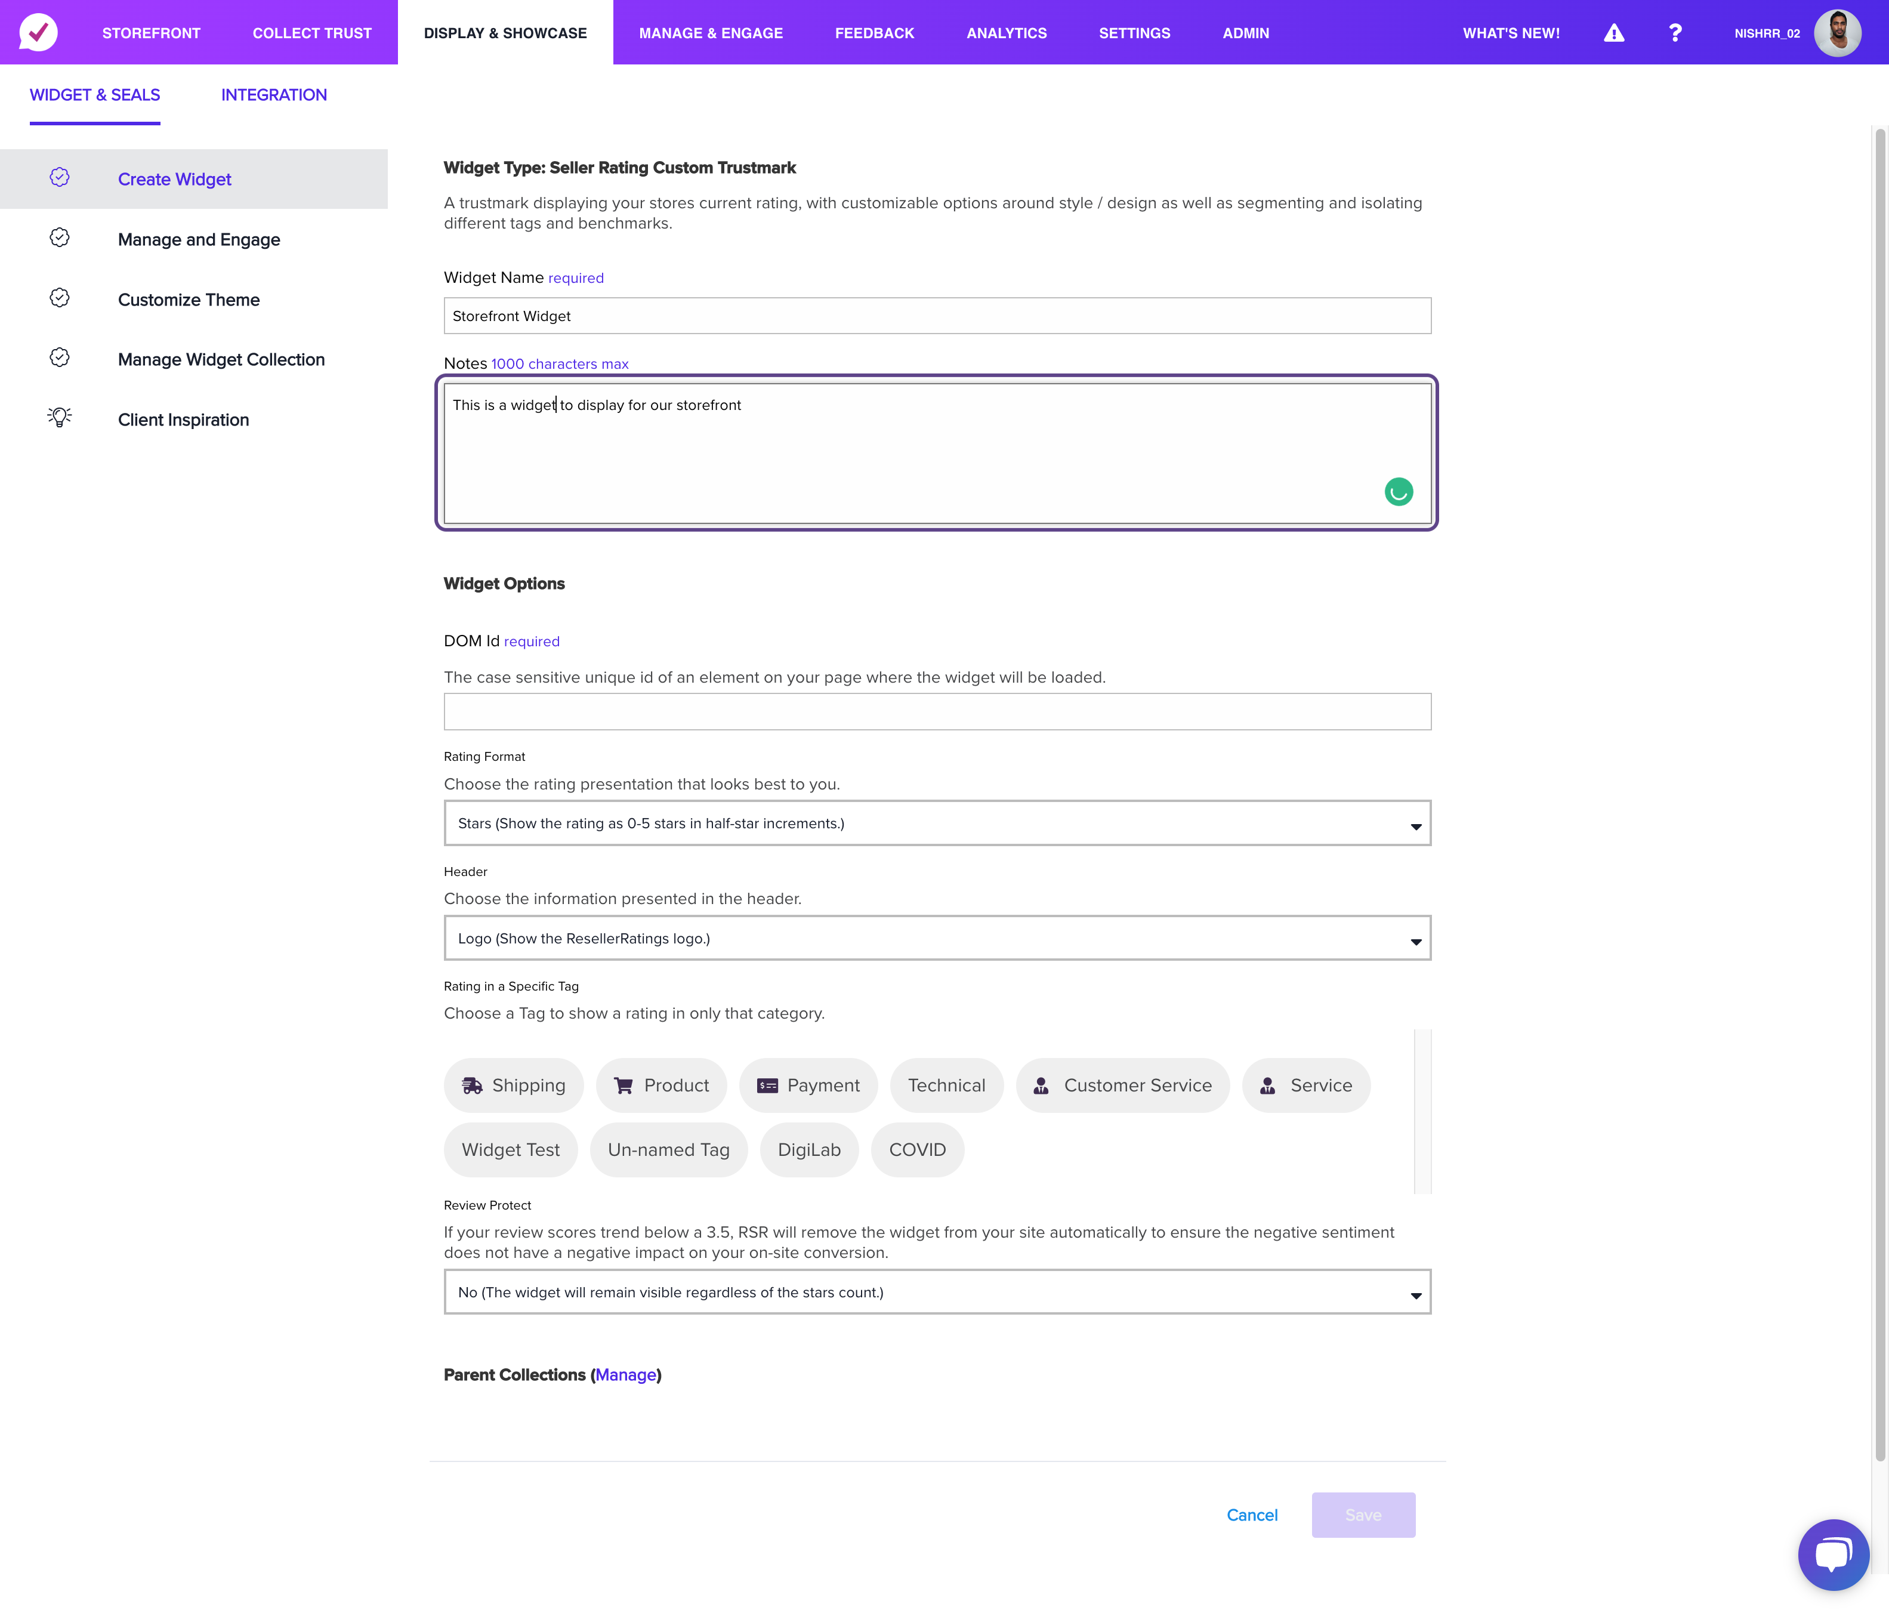Select the Un-named Tag tag
1889x1610 pixels.
click(668, 1149)
